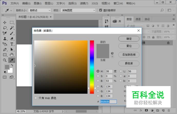Select the Rectangular Marquee tool
177x114 pixels.
(12, 23)
